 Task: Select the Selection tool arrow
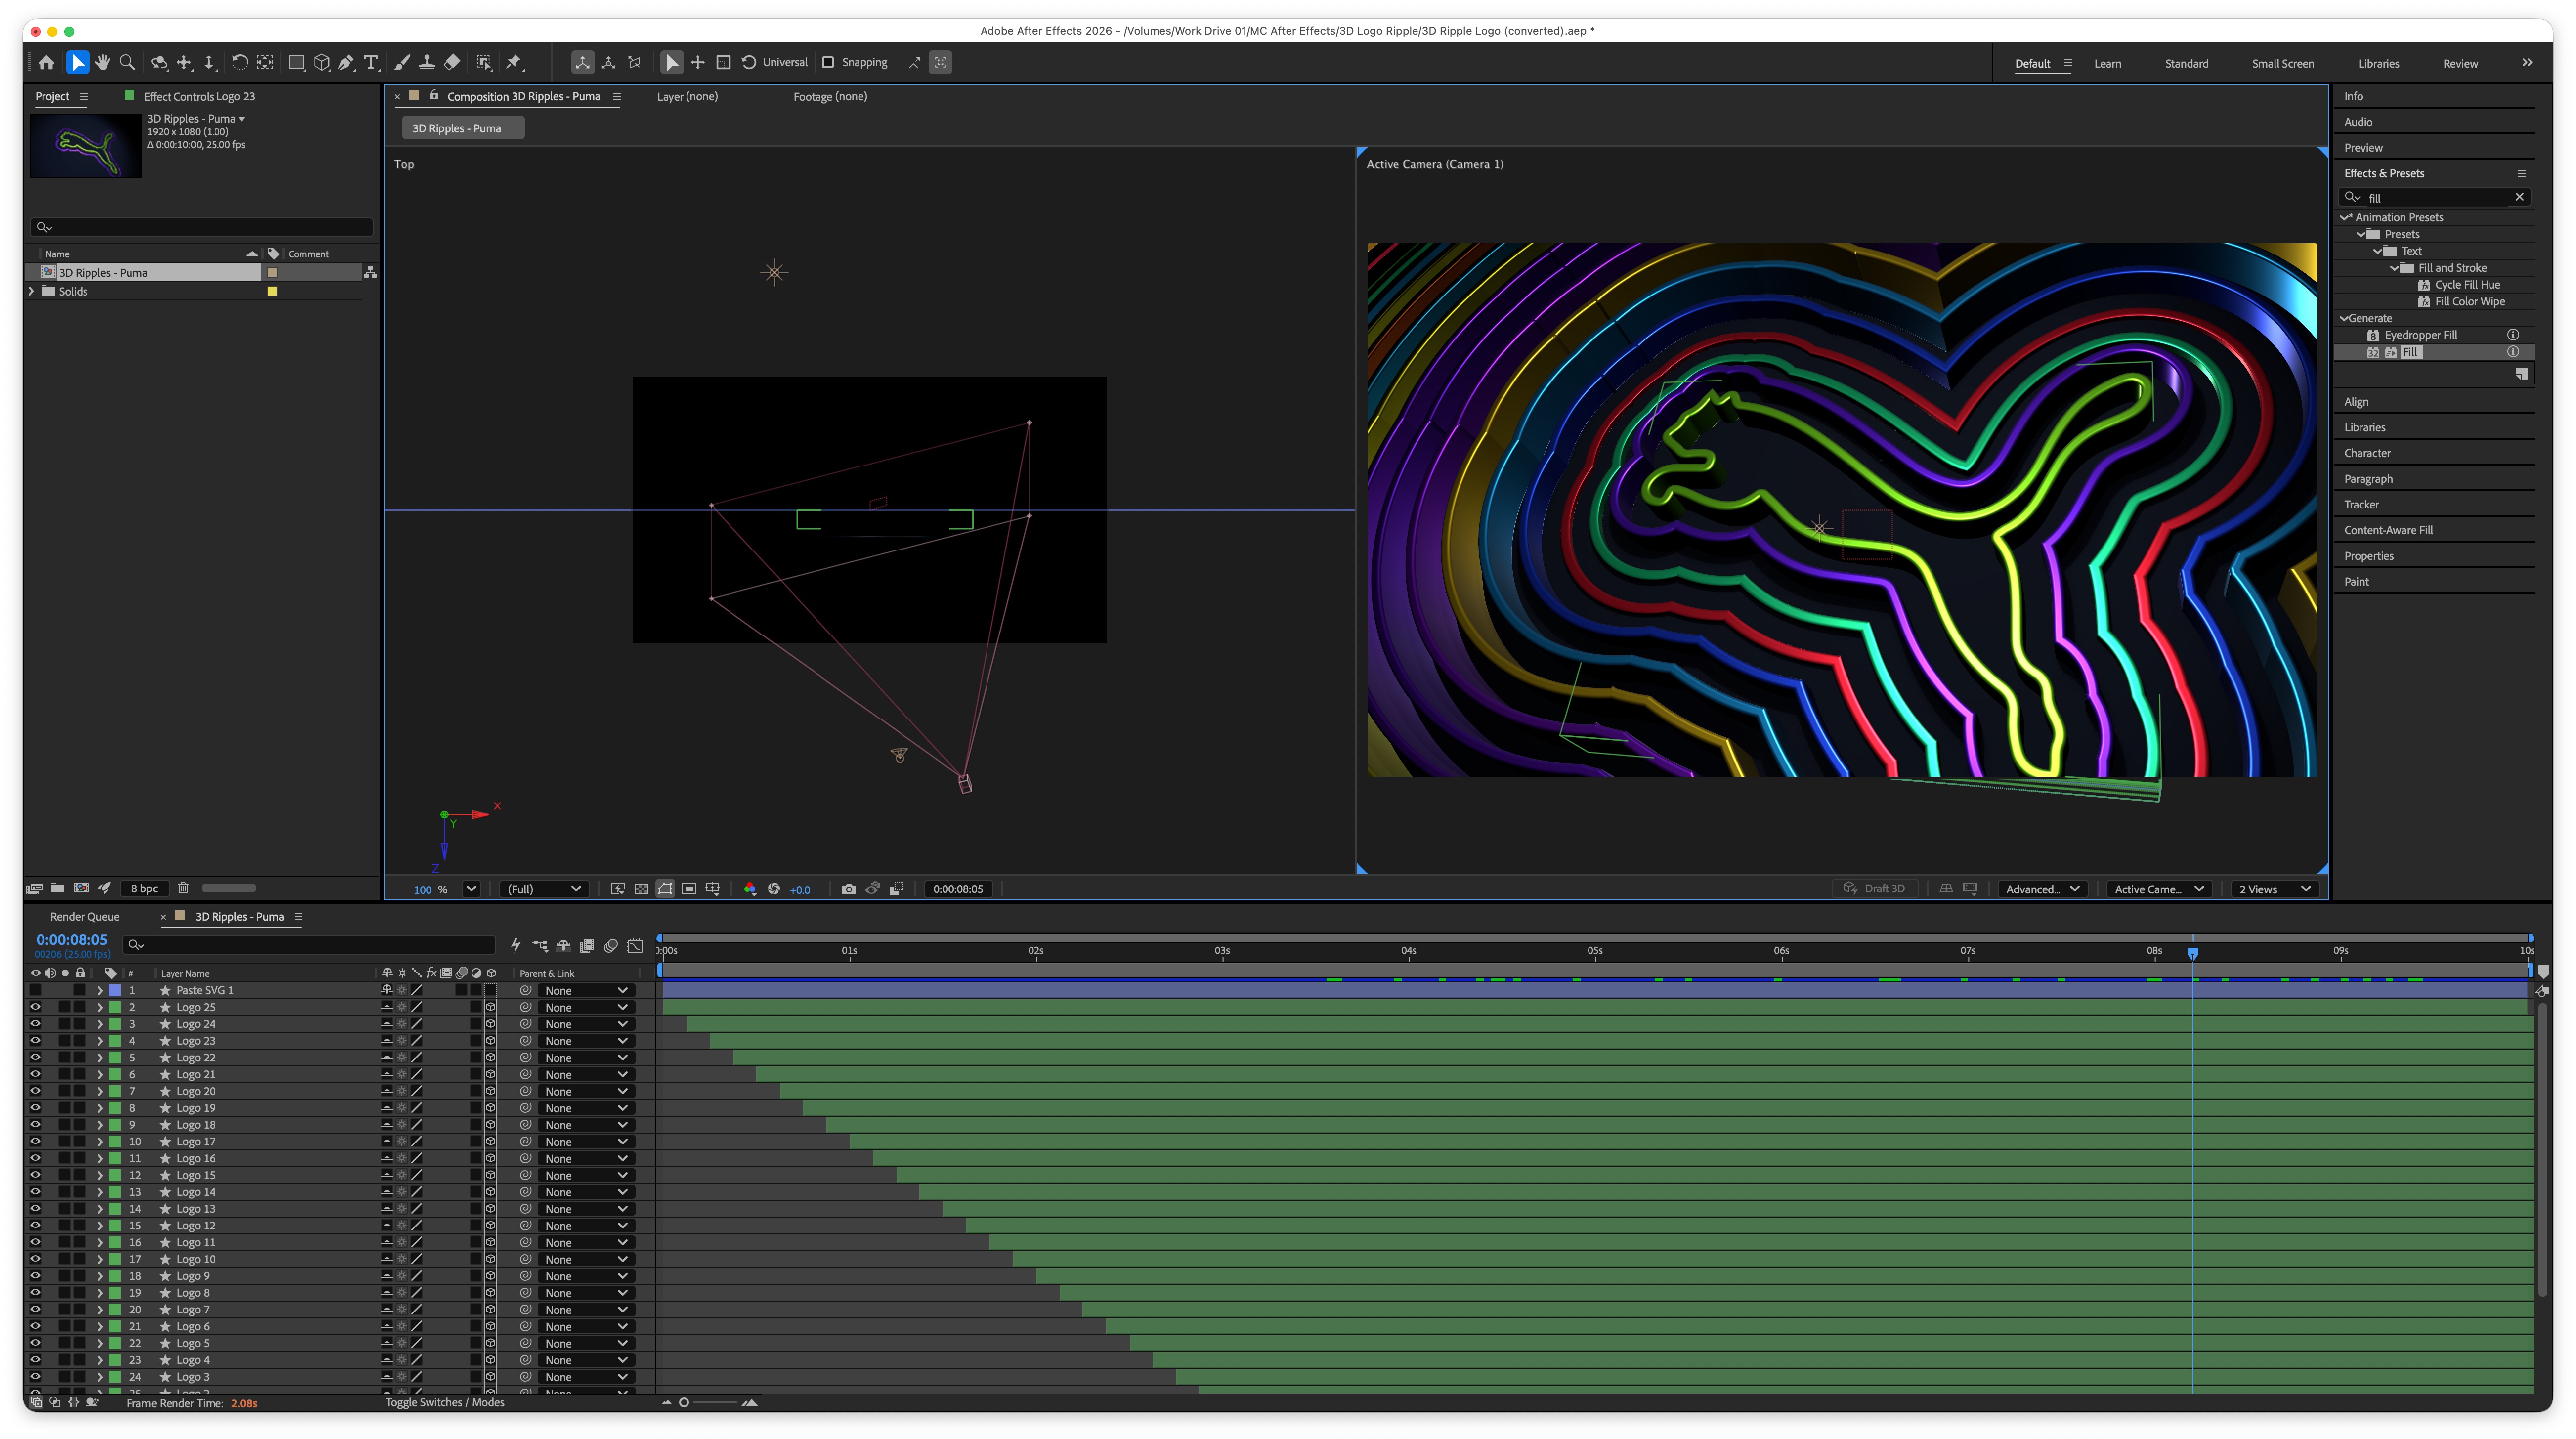(77, 62)
